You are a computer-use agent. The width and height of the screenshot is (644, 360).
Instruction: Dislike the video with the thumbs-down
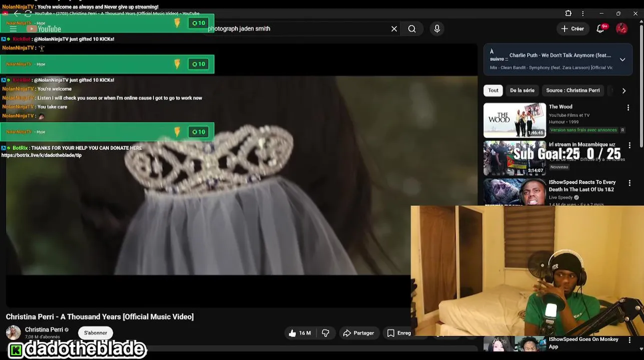click(325, 333)
